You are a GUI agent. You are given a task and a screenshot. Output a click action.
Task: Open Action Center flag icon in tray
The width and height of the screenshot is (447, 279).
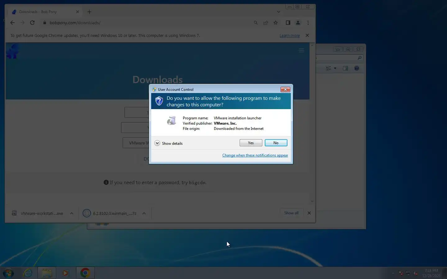pyautogui.click(x=401, y=273)
